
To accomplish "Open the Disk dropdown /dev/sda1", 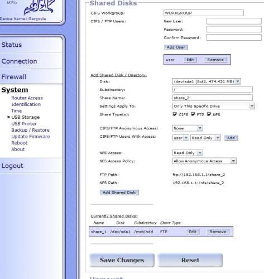I will pyautogui.click(x=207, y=81).
